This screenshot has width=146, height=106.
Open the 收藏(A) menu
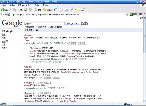click(29, 5)
